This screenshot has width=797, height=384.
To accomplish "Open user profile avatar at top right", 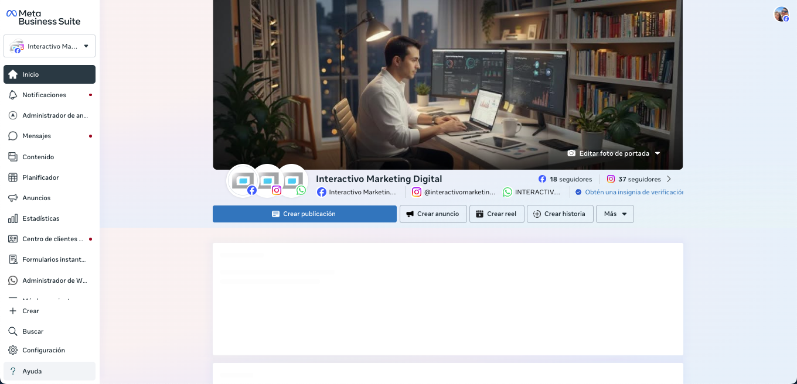I will (781, 14).
